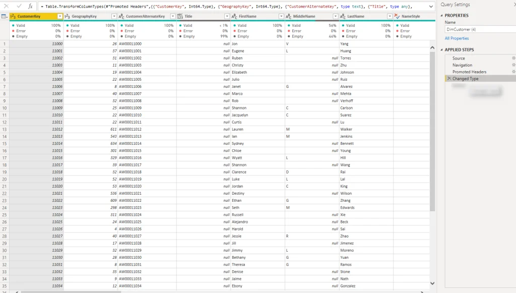Open Navigation step settings gear
This screenshot has height=293, width=516.
point(513,65)
